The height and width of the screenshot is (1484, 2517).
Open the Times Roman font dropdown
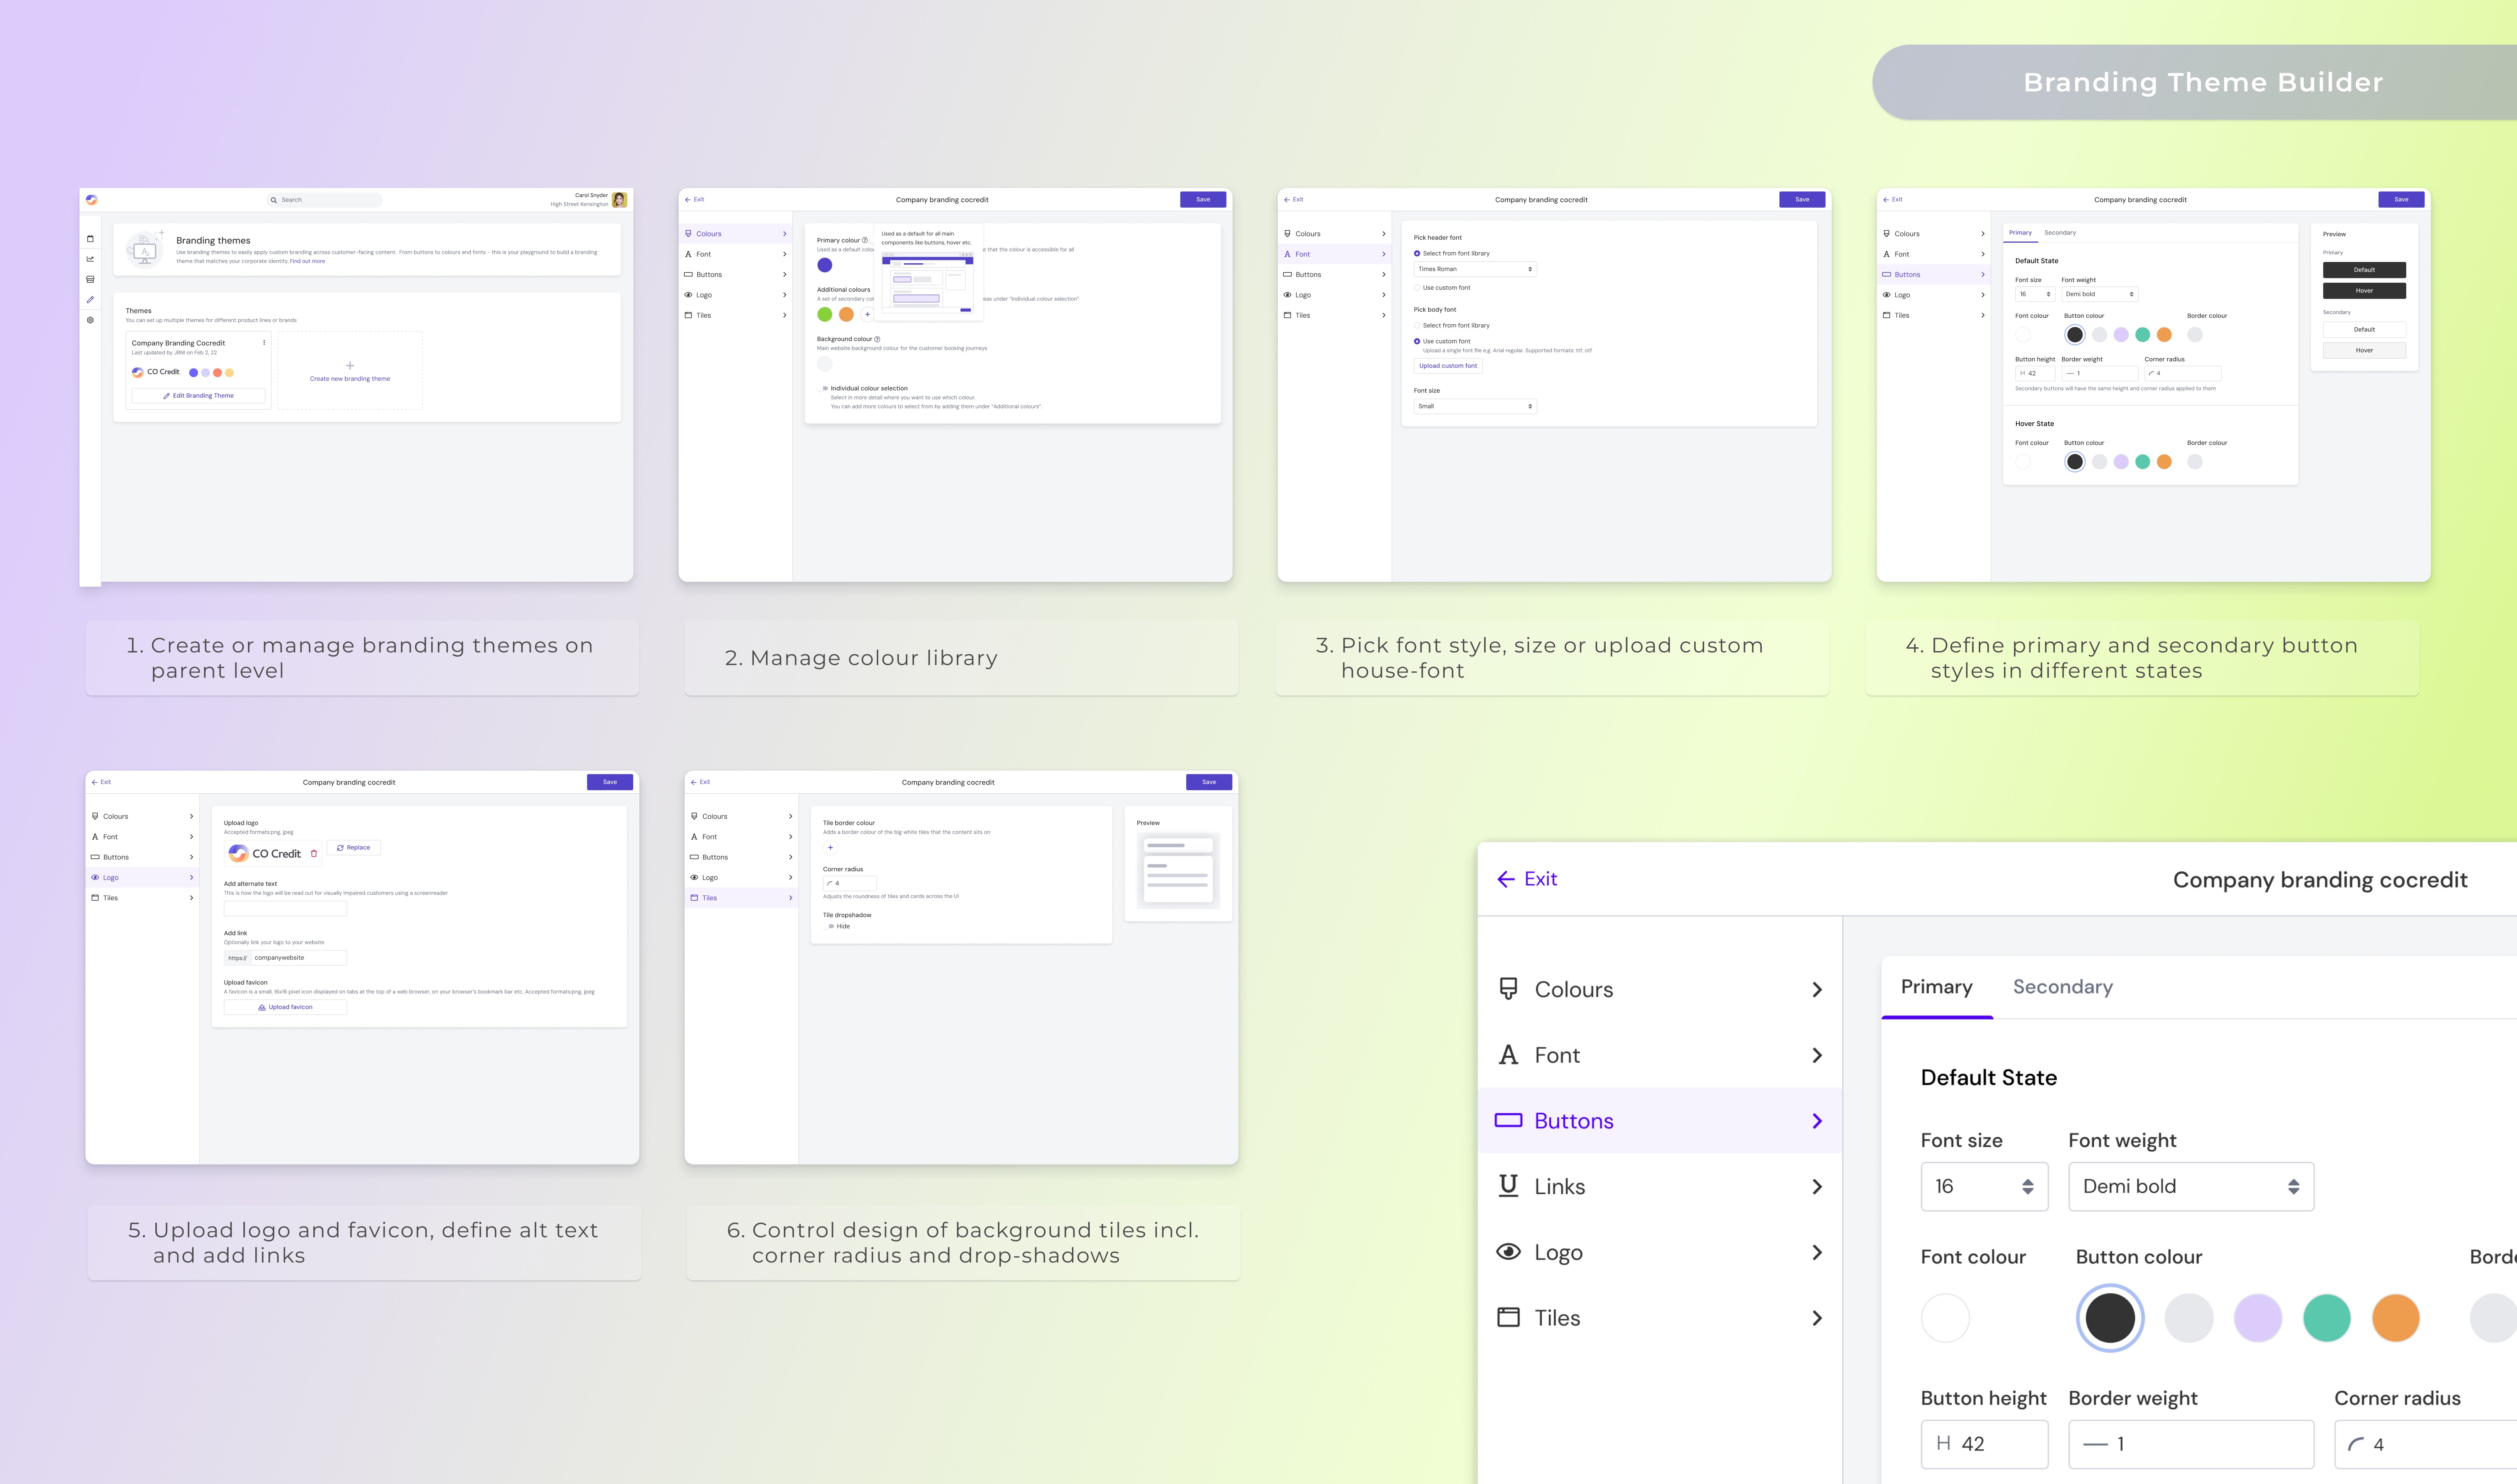[x=1474, y=269]
